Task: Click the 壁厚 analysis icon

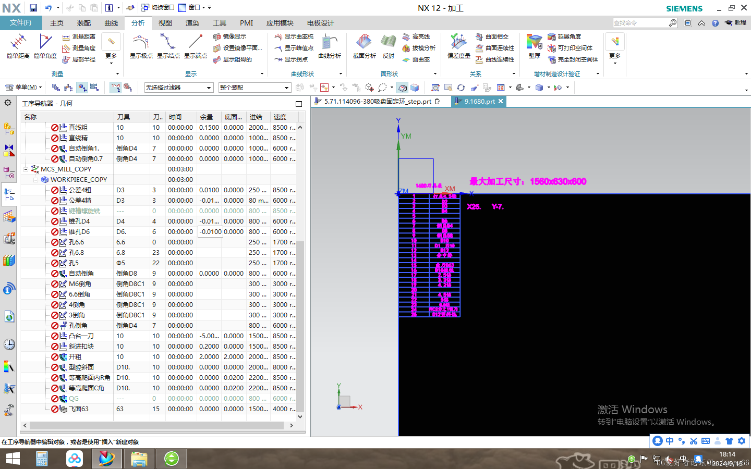Action: [x=534, y=46]
